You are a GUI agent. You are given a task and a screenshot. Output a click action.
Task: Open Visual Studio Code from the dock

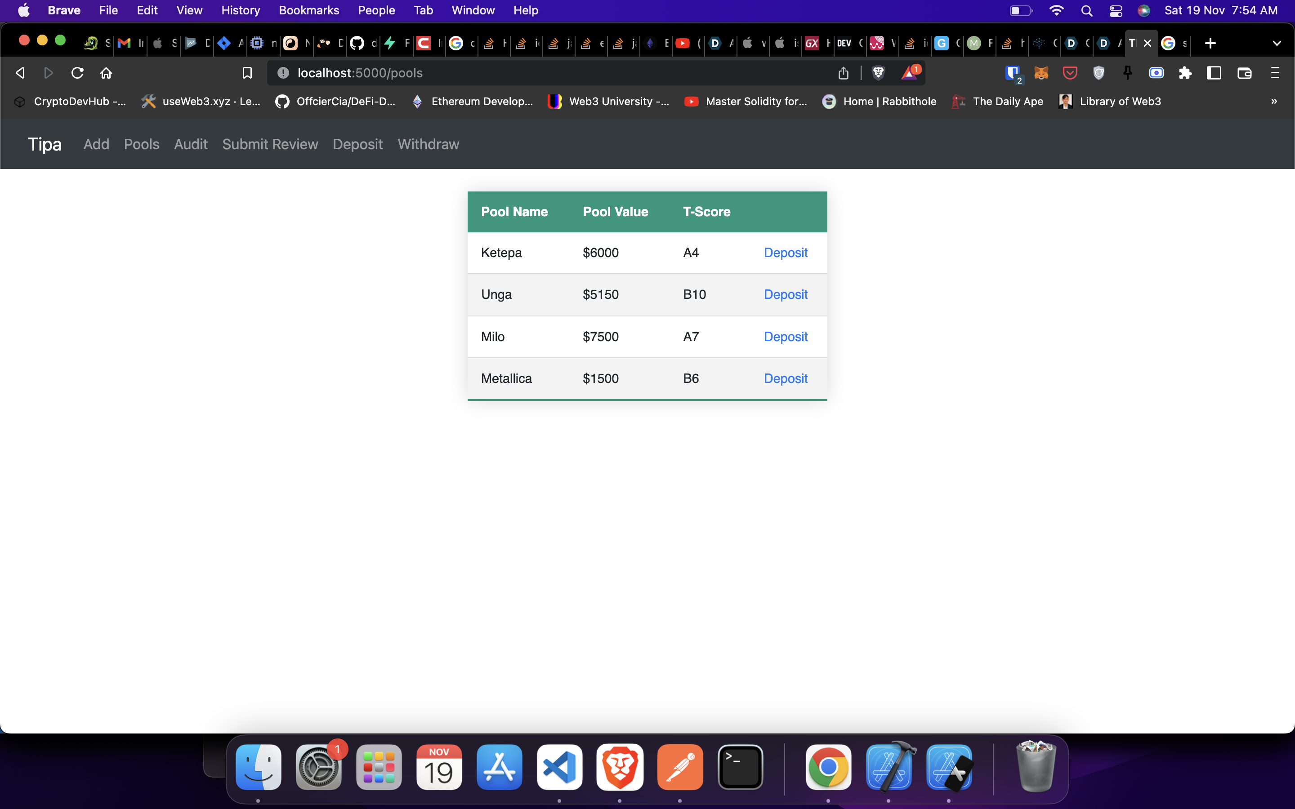tap(559, 767)
